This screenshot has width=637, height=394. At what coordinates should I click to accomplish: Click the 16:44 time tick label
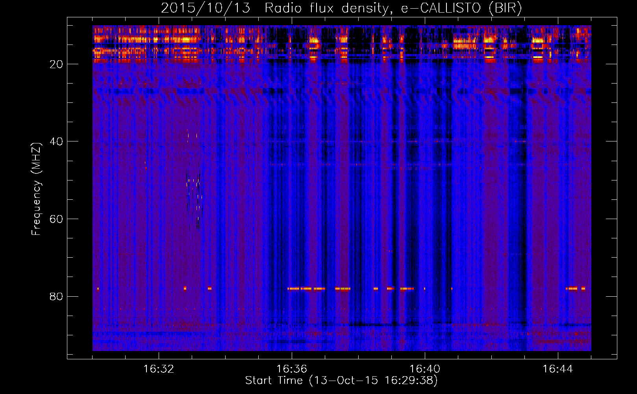pos(557,369)
